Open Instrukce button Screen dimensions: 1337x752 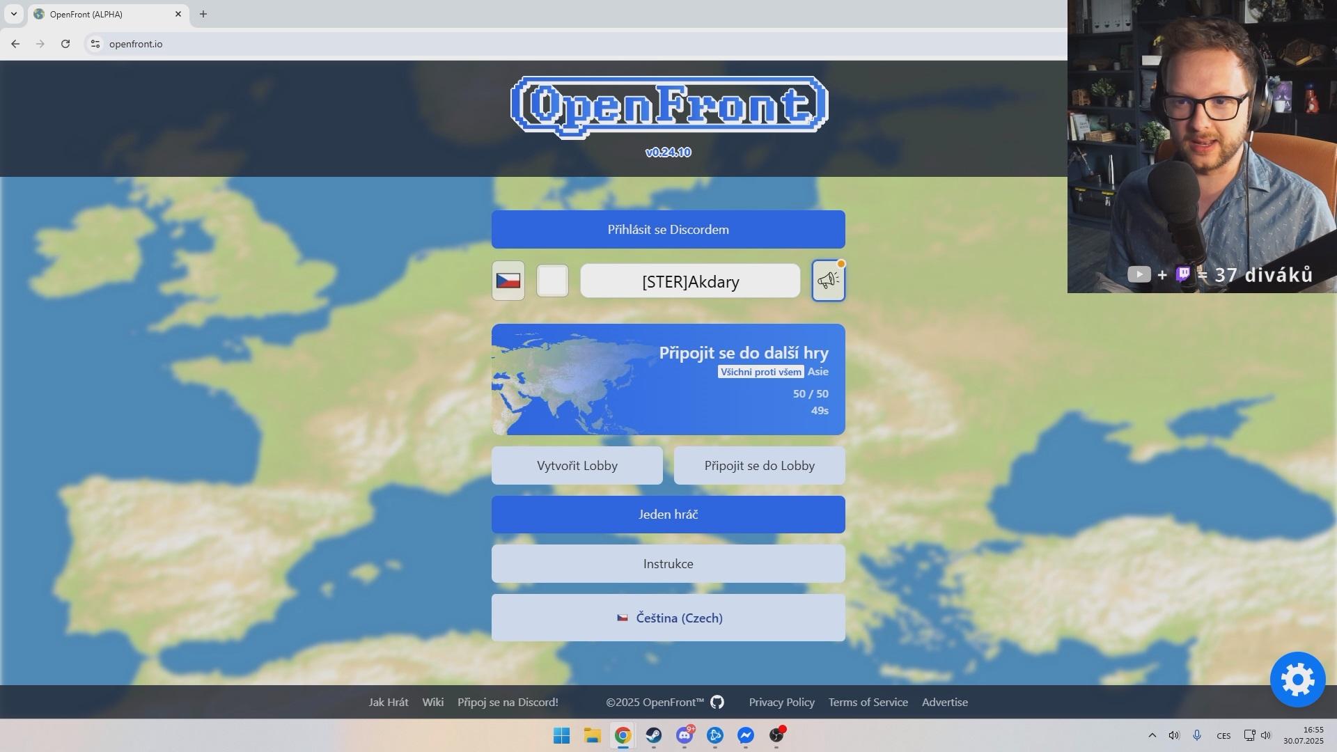[x=668, y=564]
